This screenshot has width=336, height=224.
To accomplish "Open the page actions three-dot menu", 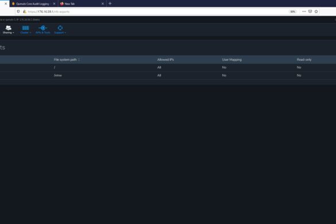I will coord(304,11).
